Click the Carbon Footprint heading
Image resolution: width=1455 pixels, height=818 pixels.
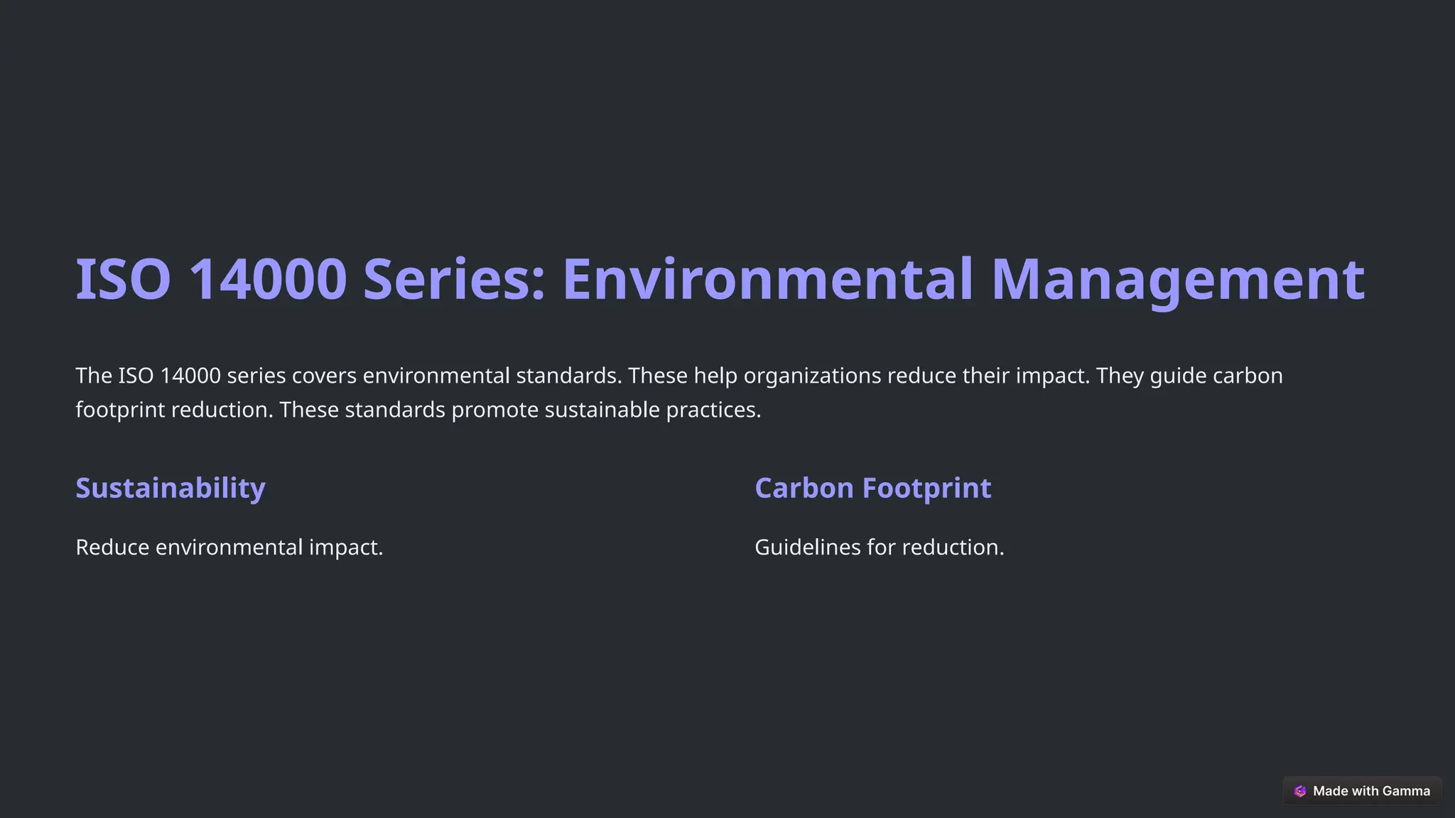(872, 489)
